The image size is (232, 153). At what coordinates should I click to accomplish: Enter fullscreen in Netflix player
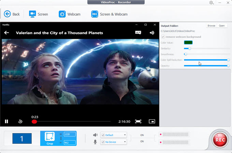point(138,121)
